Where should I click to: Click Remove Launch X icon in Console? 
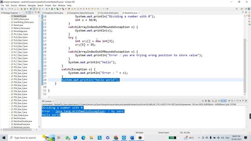click(x=206, y=101)
